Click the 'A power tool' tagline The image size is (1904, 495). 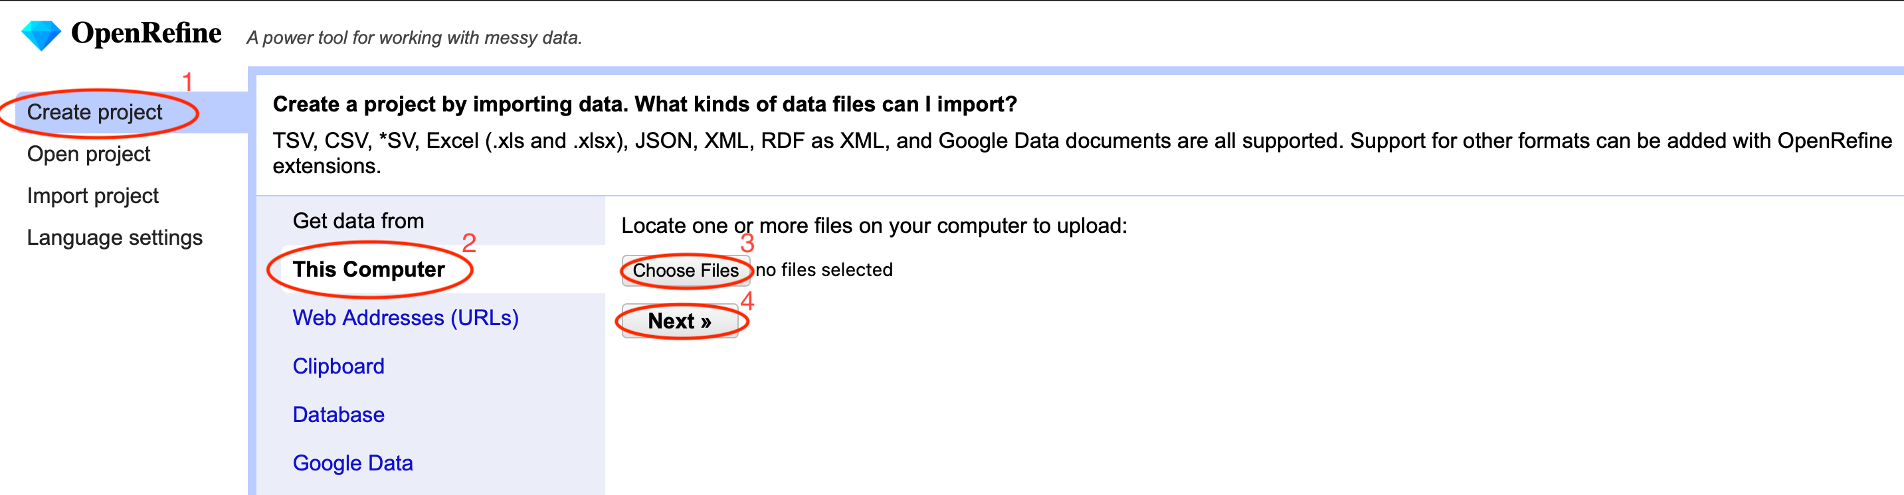tap(415, 38)
